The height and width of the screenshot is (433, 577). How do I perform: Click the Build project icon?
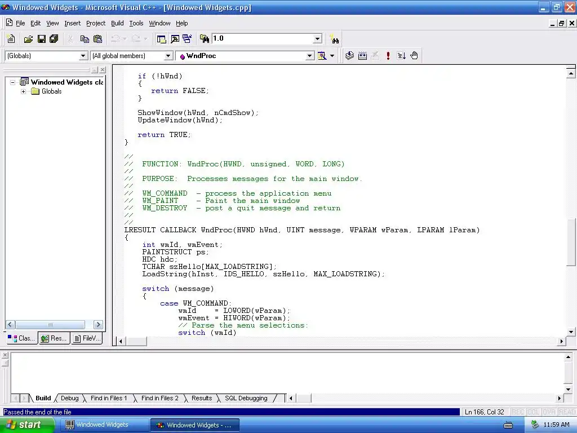362,56
